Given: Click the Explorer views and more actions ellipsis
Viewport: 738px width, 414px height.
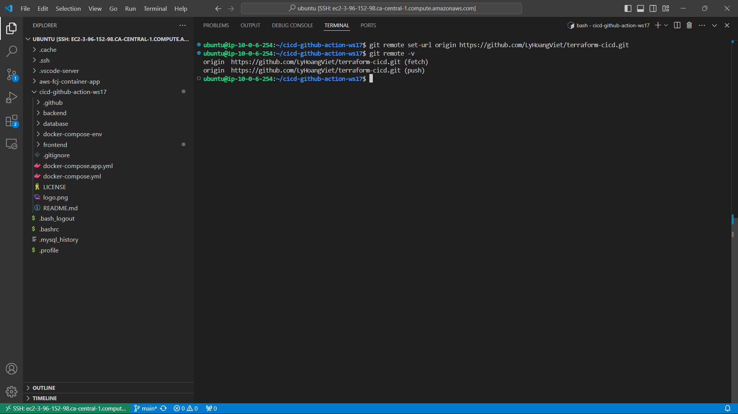Looking at the screenshot, I should coord(183,25).
